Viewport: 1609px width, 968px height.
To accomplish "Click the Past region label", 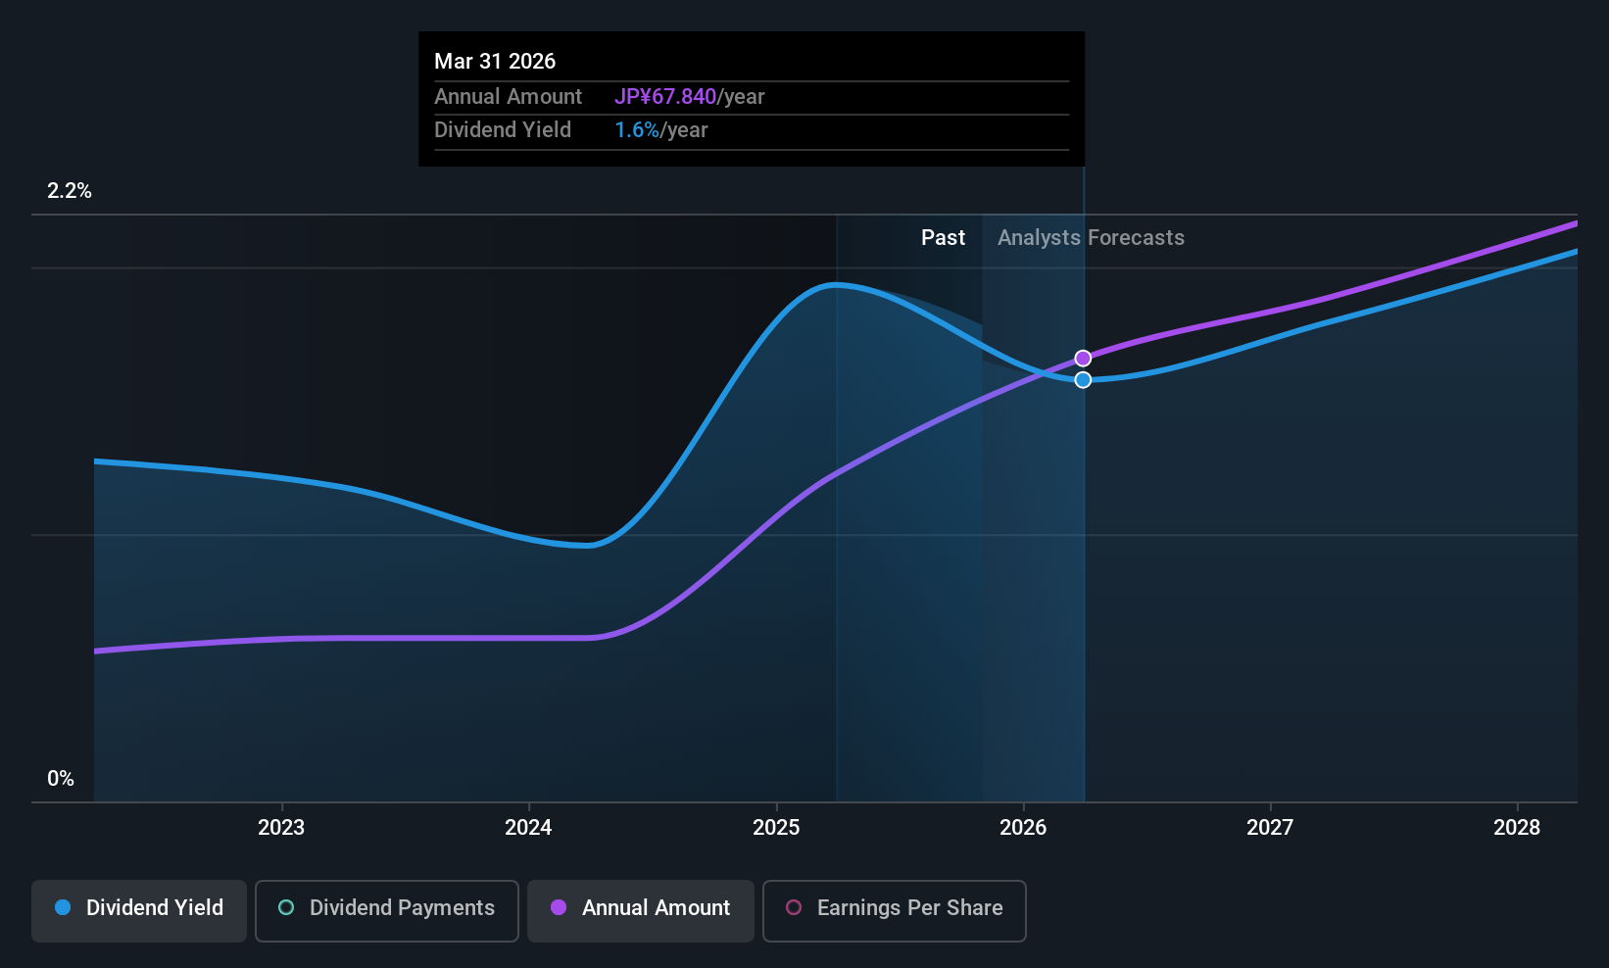I will (943, 237).
